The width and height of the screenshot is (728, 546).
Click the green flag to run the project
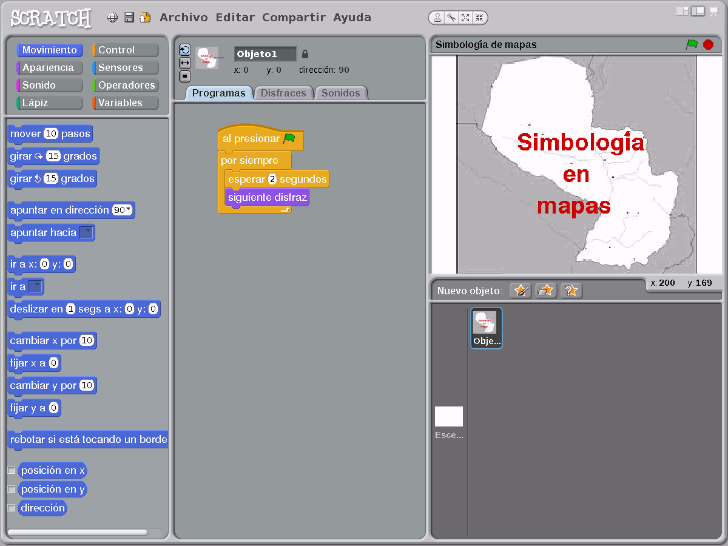(x=691, y=44)
